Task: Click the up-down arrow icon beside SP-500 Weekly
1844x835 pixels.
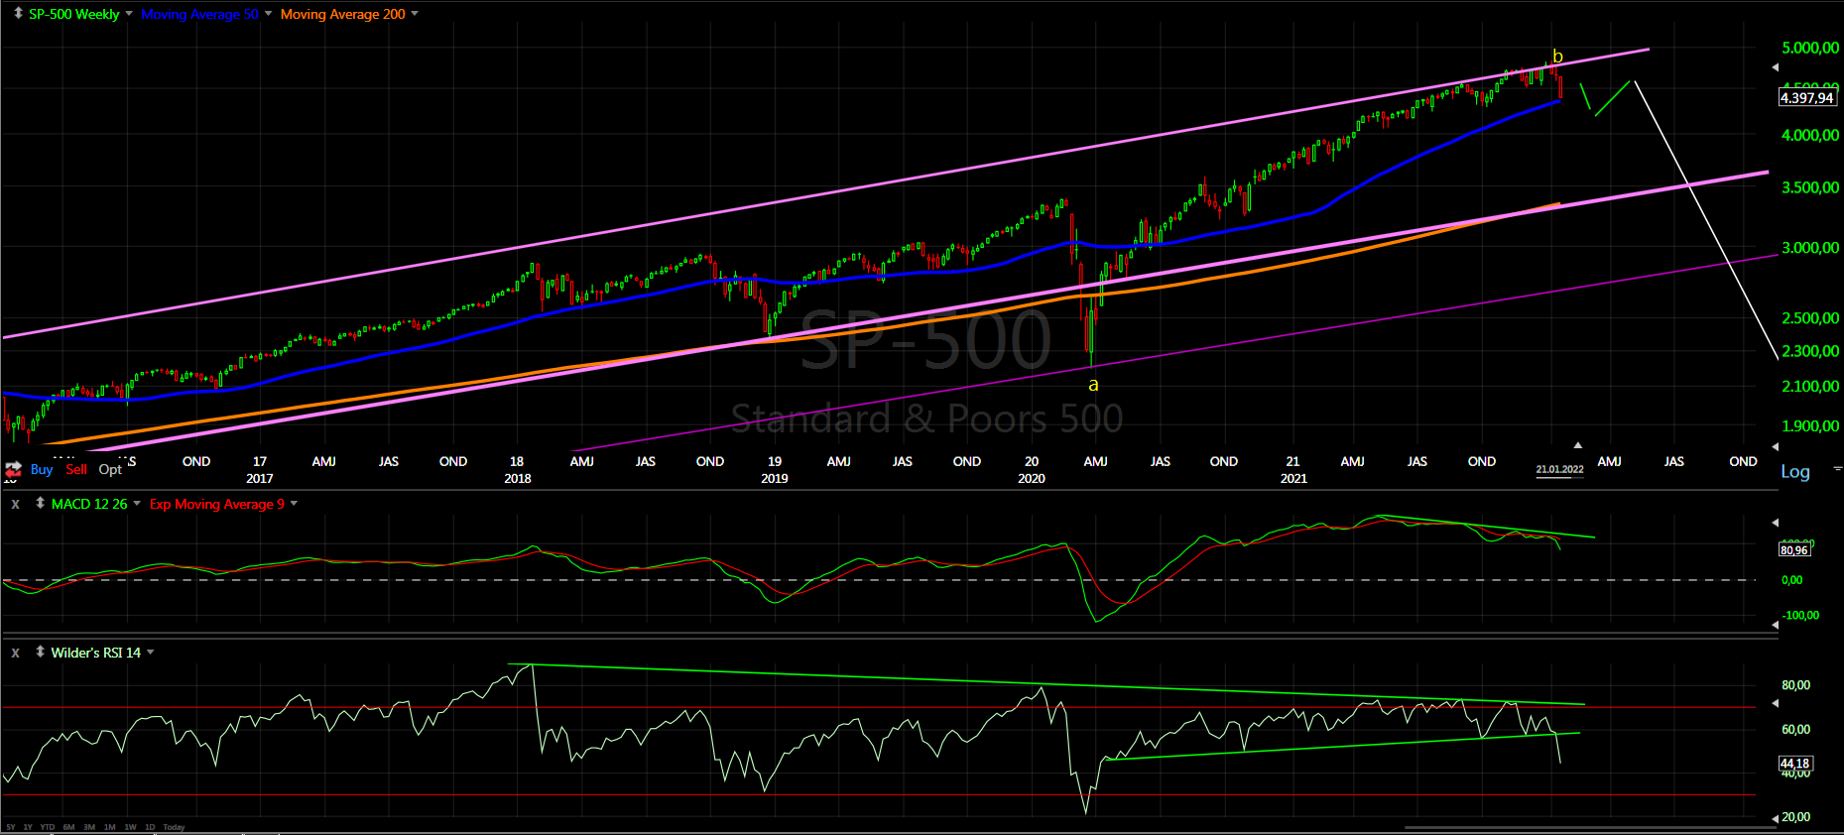Action: click(18, 14)
